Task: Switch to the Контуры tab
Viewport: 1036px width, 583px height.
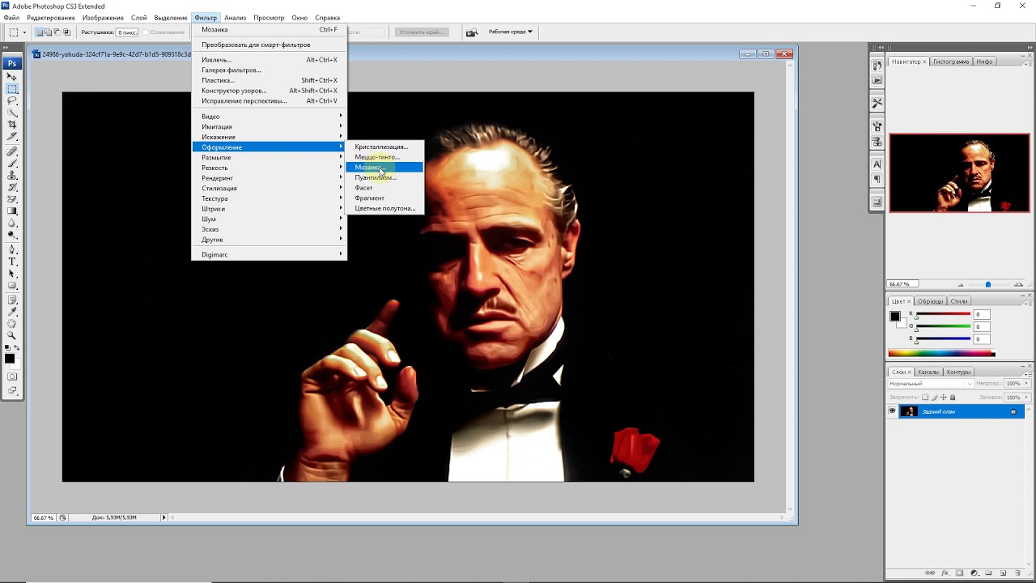Action: [958, 372]
